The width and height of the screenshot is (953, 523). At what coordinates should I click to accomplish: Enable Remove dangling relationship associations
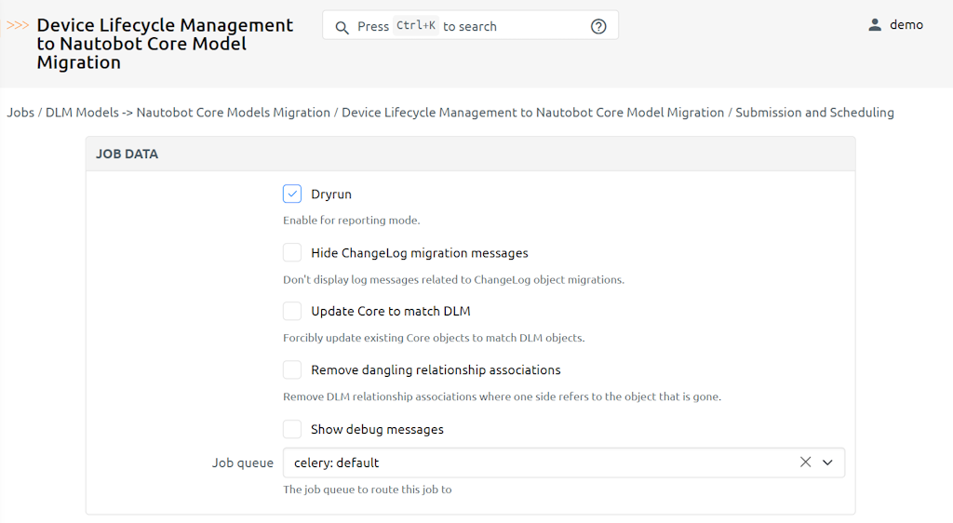[x=292, y=369]
